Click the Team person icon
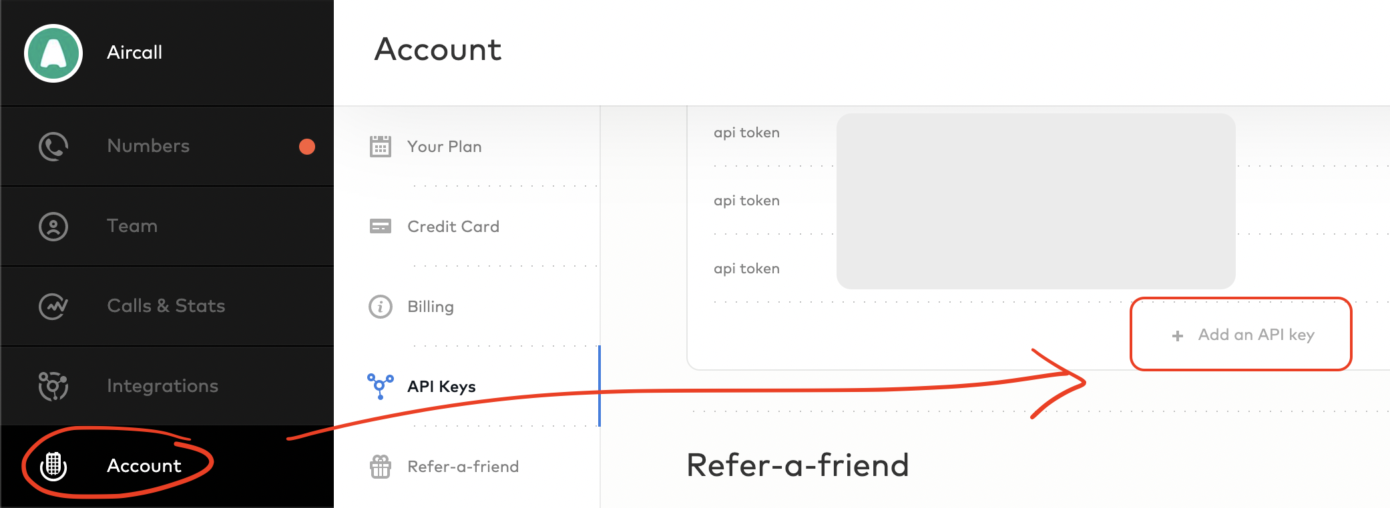 tap(53, 226)
